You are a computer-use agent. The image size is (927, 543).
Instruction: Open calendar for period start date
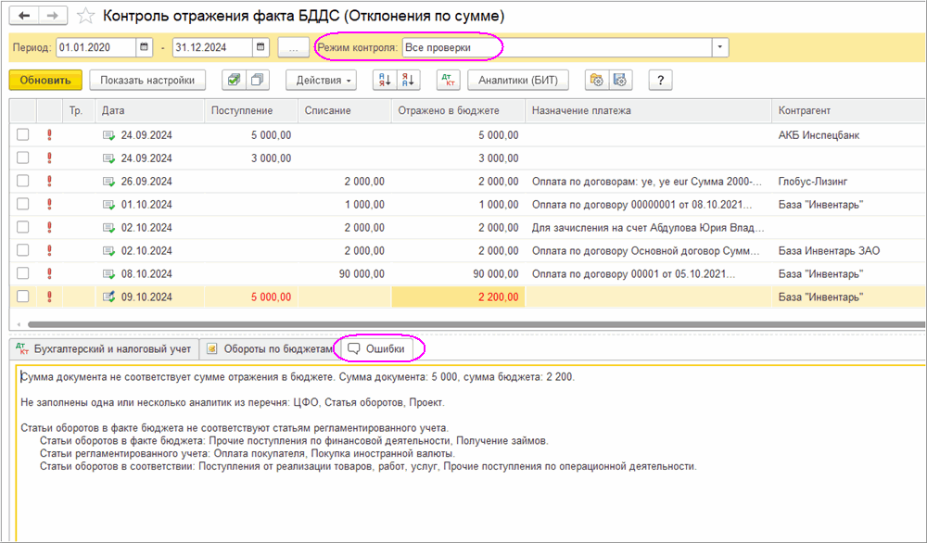pyautogui.click(x=145, y=47)
